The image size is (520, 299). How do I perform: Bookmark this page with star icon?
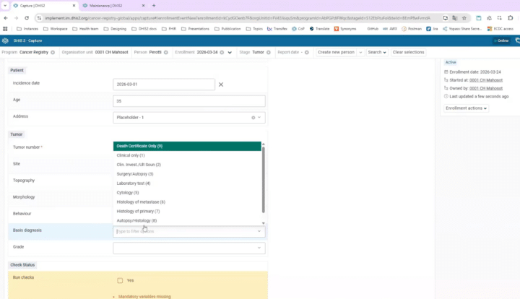click(x=464, y=18)
